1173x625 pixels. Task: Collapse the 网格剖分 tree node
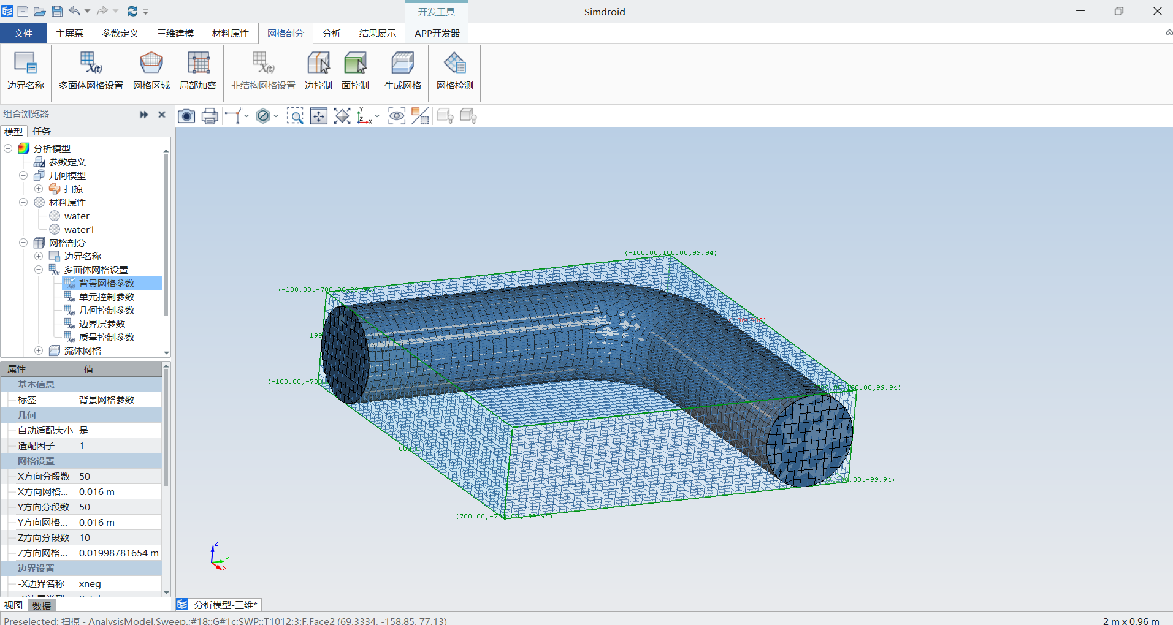(x=23, y=243)
